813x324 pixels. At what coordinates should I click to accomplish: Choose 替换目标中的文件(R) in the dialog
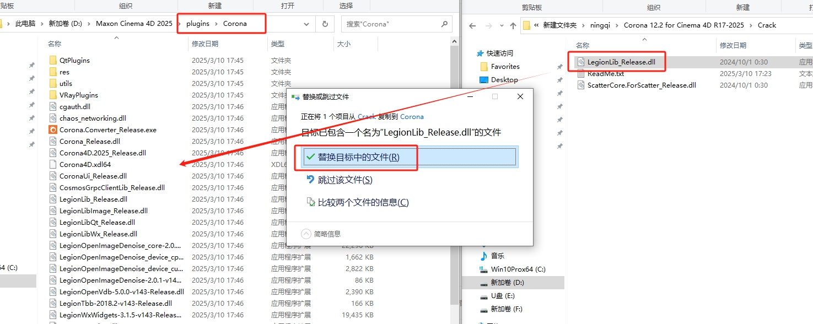pos(409,157)
